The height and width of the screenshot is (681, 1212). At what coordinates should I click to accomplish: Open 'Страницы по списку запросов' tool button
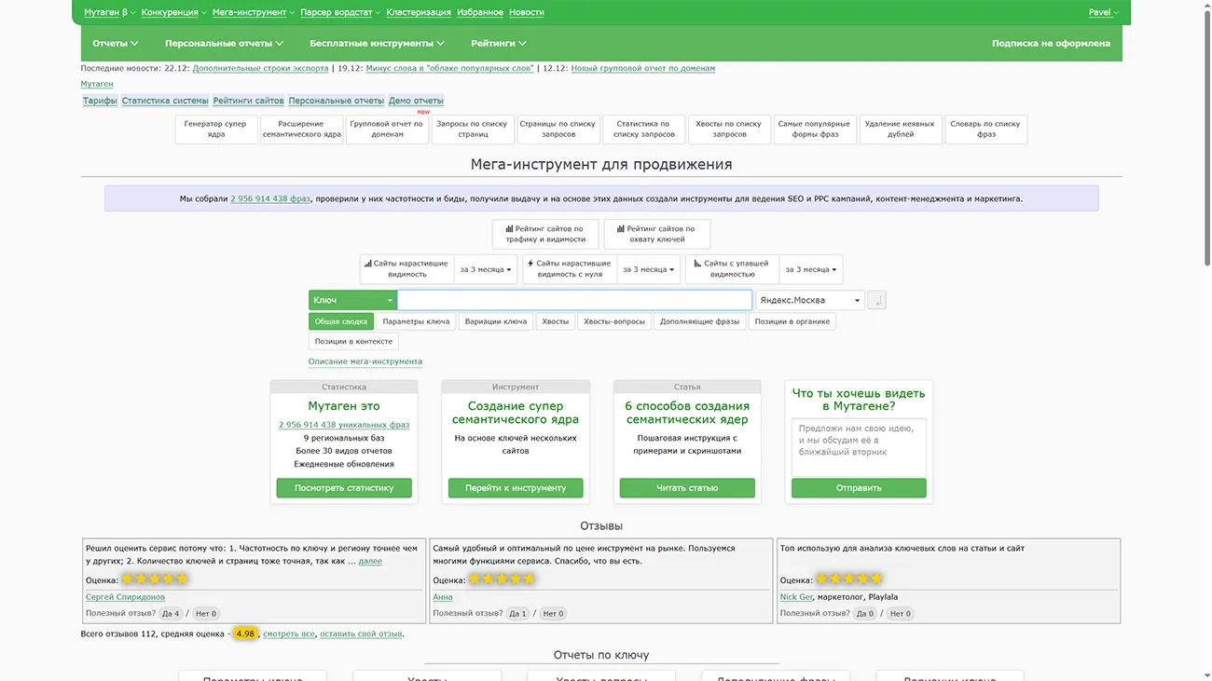click(558, 129)
